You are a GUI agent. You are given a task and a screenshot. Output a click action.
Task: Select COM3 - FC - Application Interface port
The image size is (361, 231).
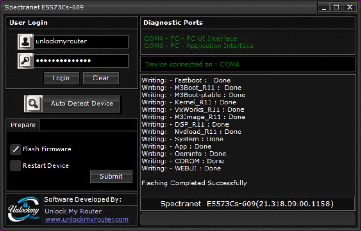coord(199,46)
